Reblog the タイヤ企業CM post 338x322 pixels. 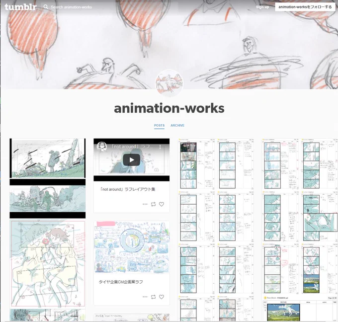(x=153, y=297)
